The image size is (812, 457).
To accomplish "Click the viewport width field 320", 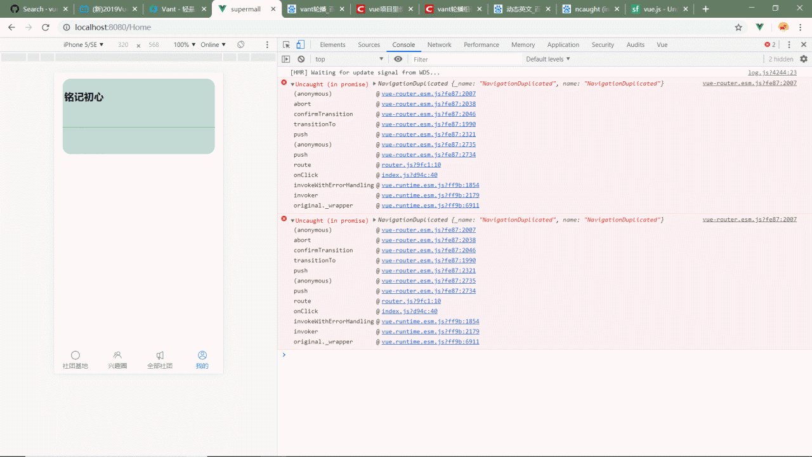I will pyautogui.click(x=123, y=44).
